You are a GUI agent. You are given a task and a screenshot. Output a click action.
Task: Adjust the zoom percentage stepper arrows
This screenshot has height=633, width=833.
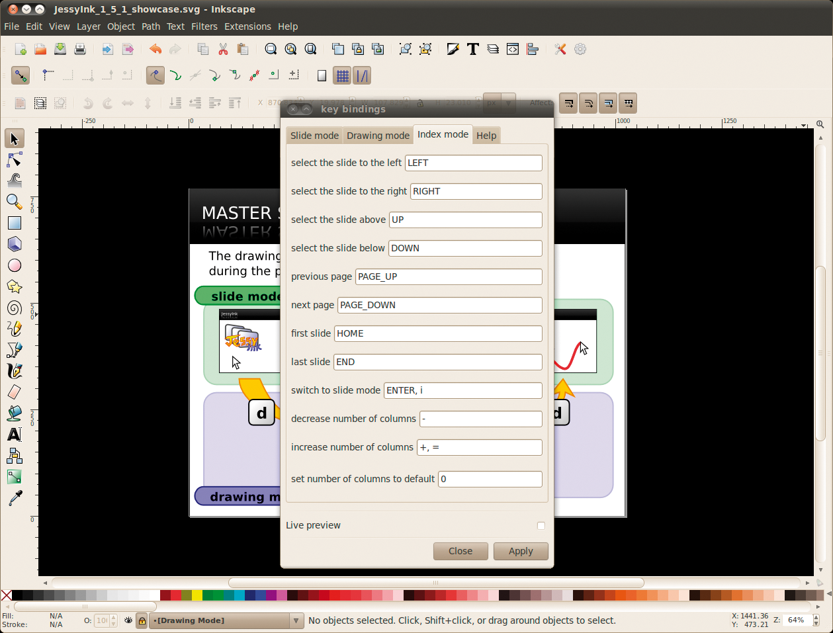tap(816, 620)
